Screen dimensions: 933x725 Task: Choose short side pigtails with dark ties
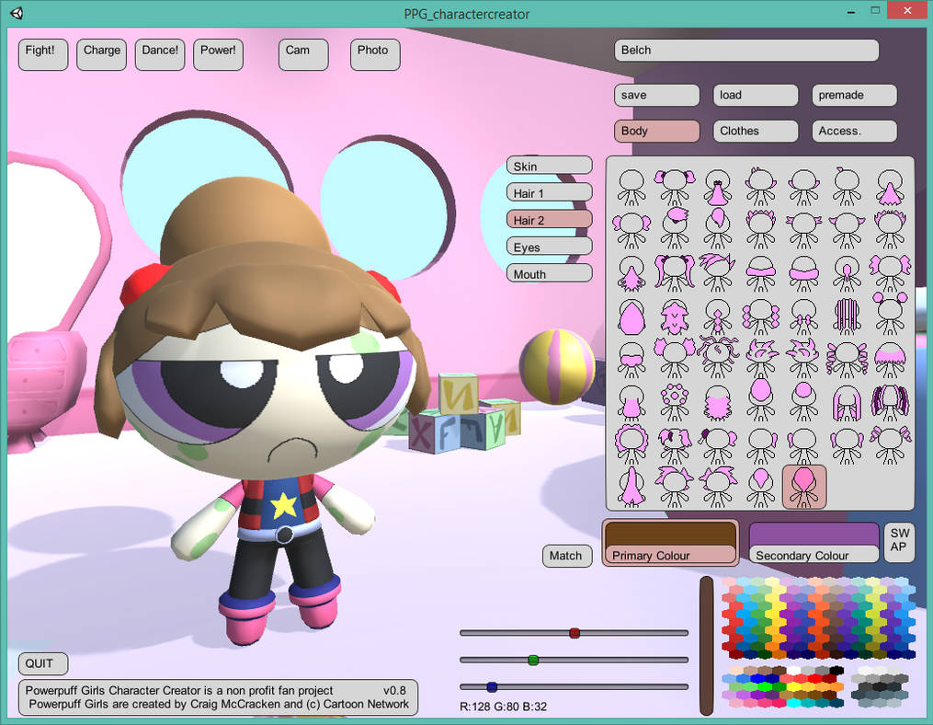tap(674, 188)
